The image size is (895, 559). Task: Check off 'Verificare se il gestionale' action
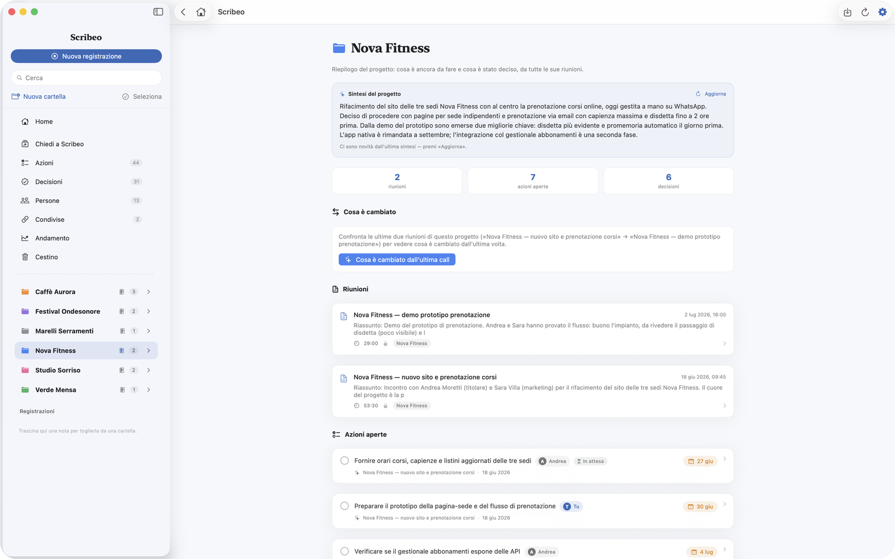tap(344, 551)
